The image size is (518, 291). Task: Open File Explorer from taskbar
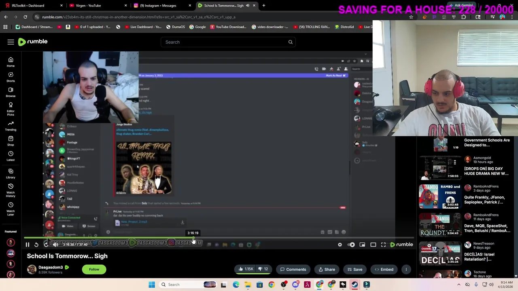pos(248,285)
